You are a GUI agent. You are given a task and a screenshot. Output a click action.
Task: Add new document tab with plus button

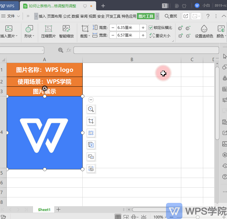(103, 6)
